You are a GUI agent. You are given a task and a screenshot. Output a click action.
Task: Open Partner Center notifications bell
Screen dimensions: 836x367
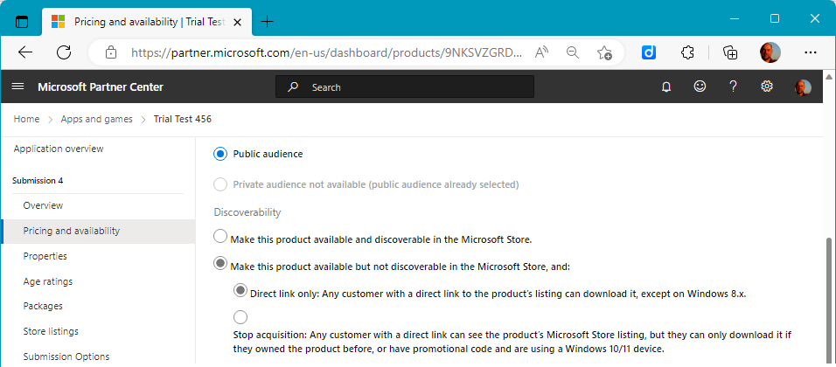click(x=666, y=87)
